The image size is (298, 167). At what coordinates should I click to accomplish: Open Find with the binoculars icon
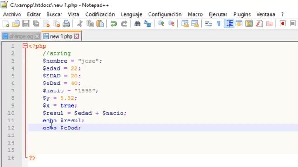click(137, 24)
